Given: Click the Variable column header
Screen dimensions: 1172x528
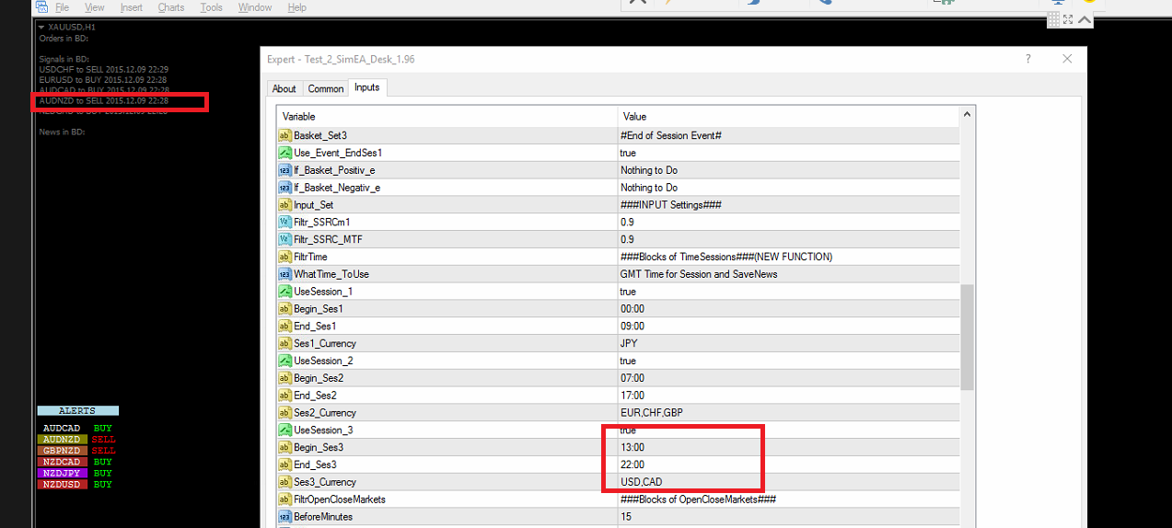Looking at the screenshot, I should coord(447,117).
